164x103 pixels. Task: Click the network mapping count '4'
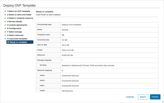[x=62, y=71]
